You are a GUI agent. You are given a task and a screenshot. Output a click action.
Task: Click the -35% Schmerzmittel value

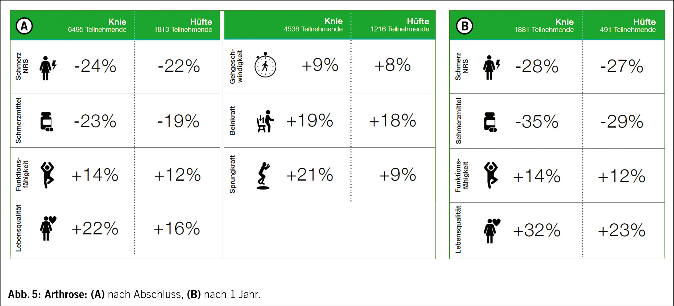537,122
